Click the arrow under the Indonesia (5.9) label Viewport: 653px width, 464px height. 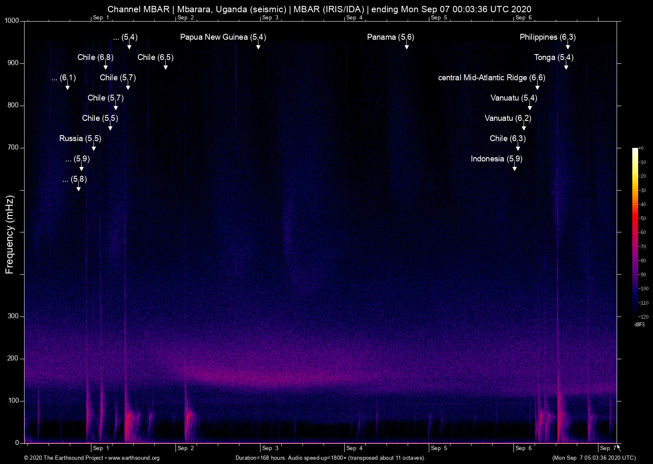click(514, 167)
